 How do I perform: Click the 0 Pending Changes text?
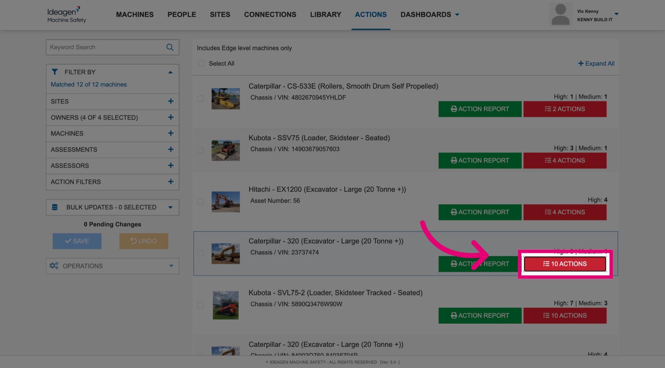click(112, 224)
